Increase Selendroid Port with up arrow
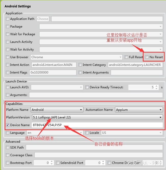The height and width of the screenshot is (170, 166). 103,162
